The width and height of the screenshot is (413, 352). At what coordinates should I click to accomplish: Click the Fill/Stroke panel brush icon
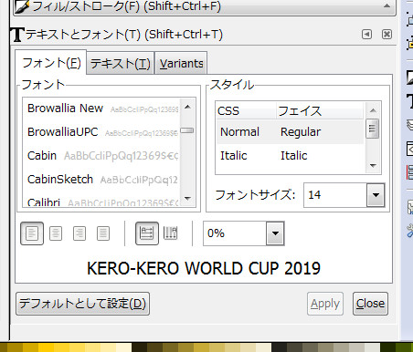click(x=22, y=6)
